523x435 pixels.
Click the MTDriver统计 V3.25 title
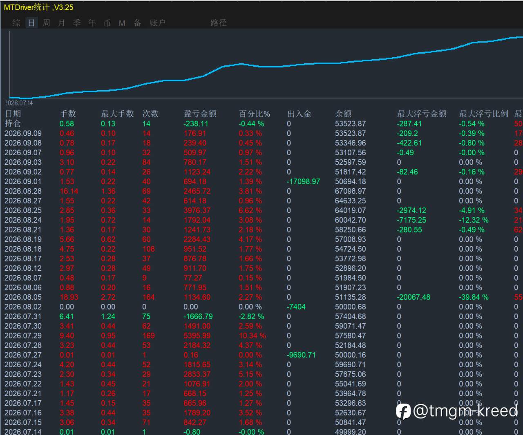[x=39, y=7]
